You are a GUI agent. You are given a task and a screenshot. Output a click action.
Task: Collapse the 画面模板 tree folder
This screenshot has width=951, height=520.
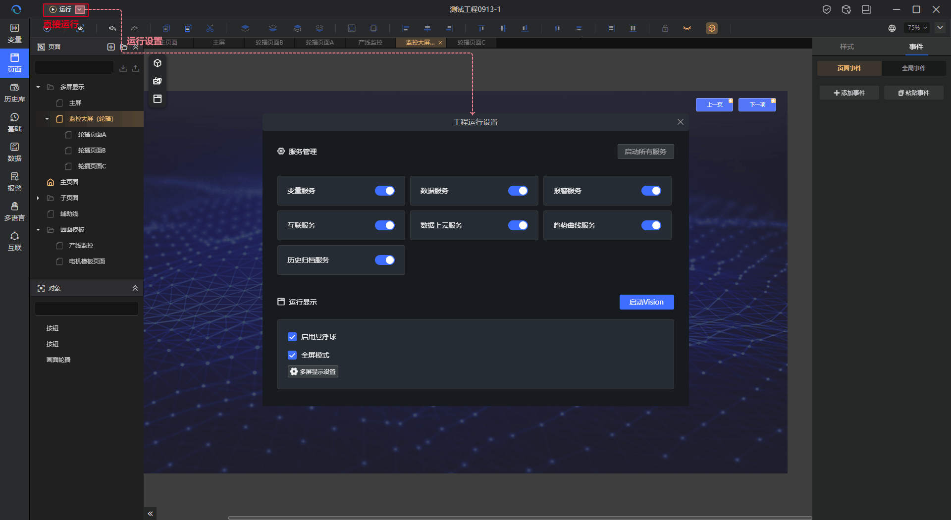[38, 230]
